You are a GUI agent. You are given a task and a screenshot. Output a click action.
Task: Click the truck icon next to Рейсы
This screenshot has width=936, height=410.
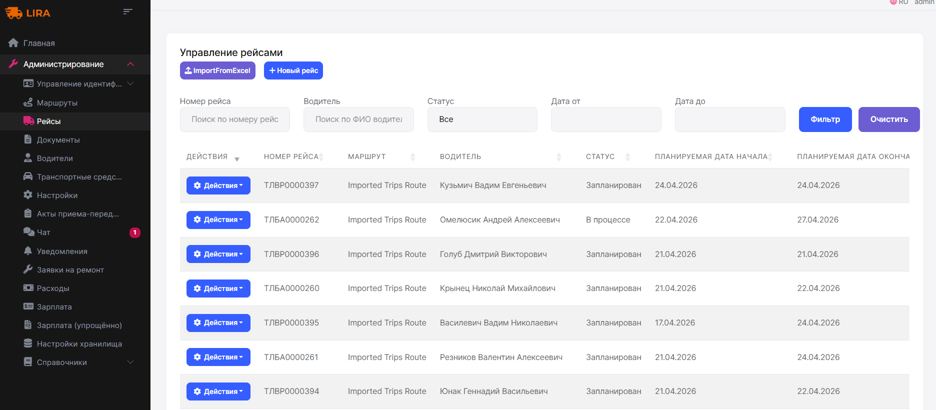(x=28, y=121)
